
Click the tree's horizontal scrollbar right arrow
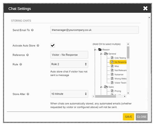(x=125, y=96)
